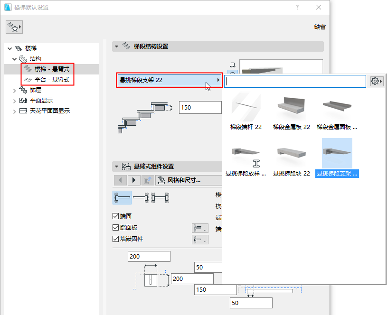387x315 pixels.
Task: Toggle the 踏面板 checkbox
Action: [x=115, y=227]
